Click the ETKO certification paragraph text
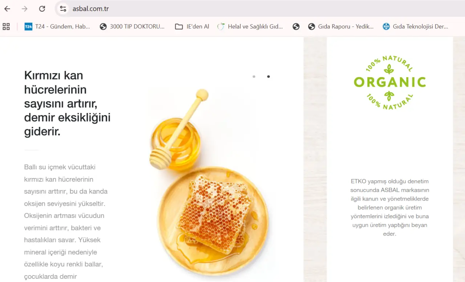Screen dimensions: 465x282 coord(389,208)
